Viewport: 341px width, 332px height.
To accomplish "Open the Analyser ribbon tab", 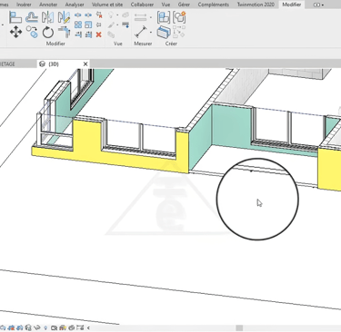I will click(75, 5).
